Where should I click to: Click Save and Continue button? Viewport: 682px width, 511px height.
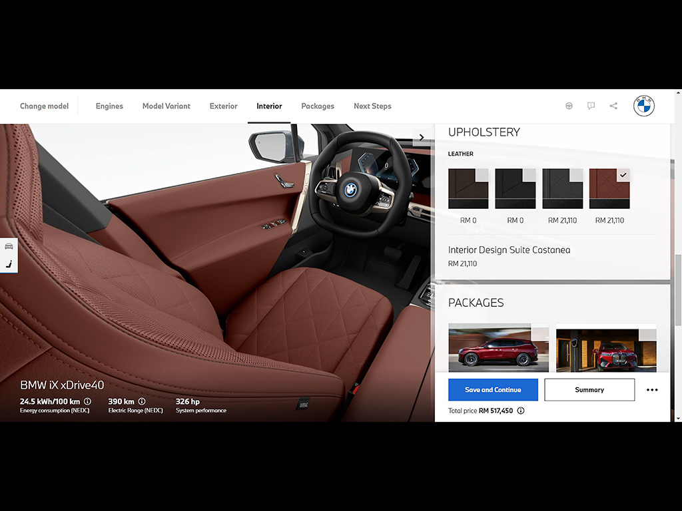click(x=494, y=390)
